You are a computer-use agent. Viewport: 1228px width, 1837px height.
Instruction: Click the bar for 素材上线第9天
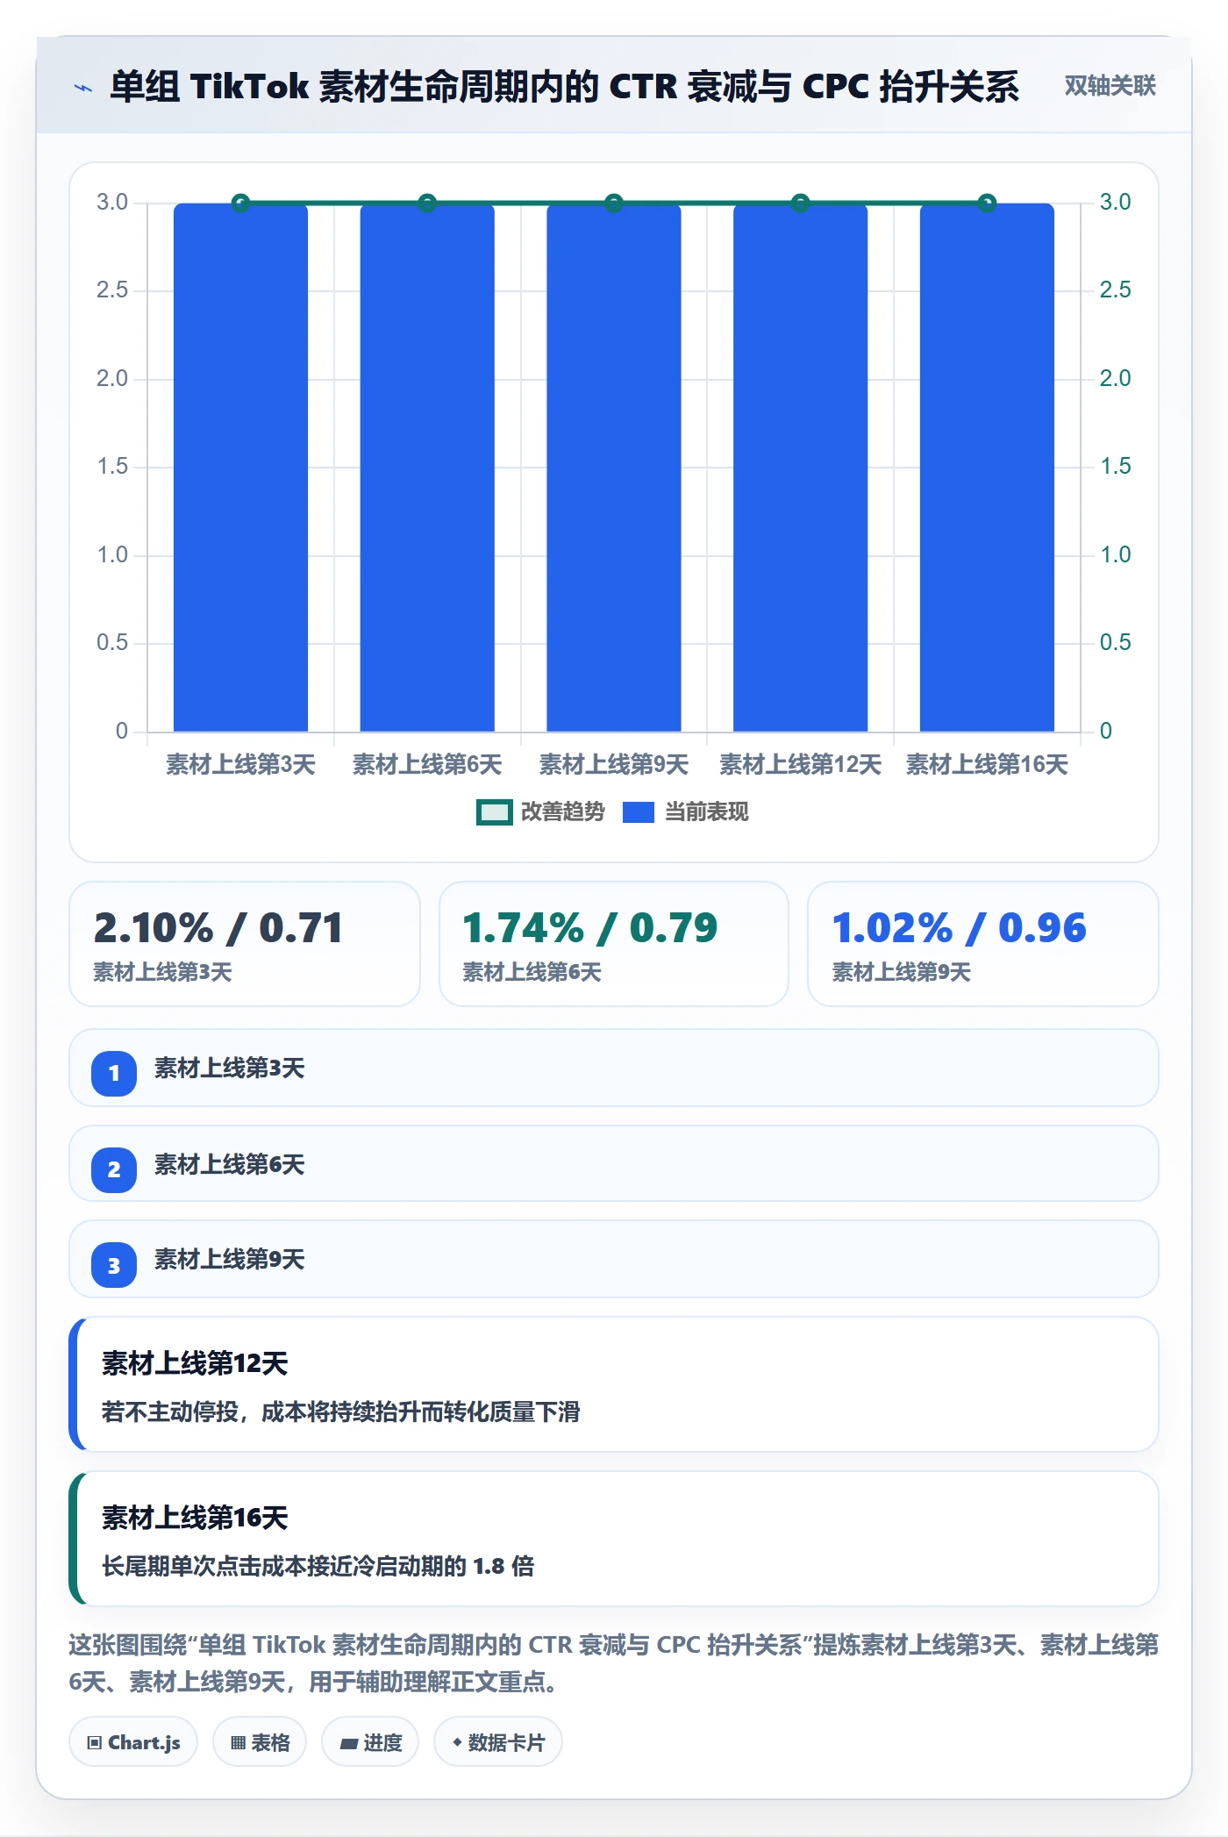(614, 467)
